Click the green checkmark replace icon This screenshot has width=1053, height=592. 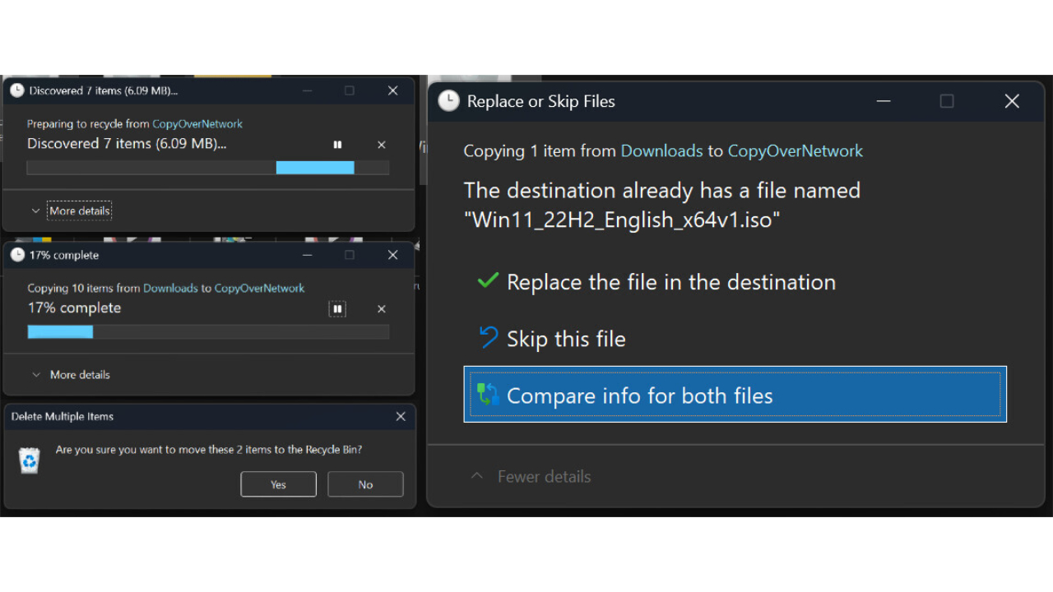tap(488, 281)
